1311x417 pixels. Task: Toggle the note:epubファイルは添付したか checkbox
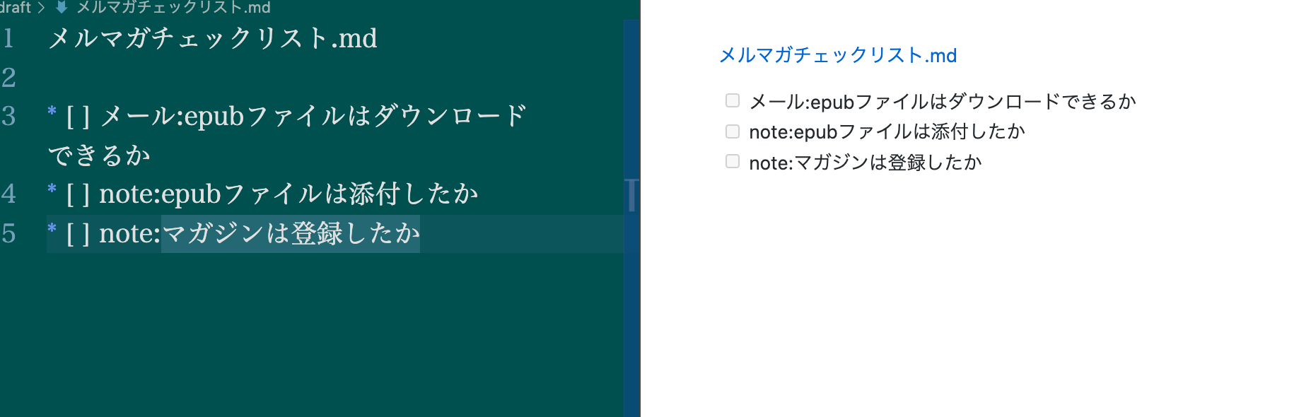[x=733, y=131]
